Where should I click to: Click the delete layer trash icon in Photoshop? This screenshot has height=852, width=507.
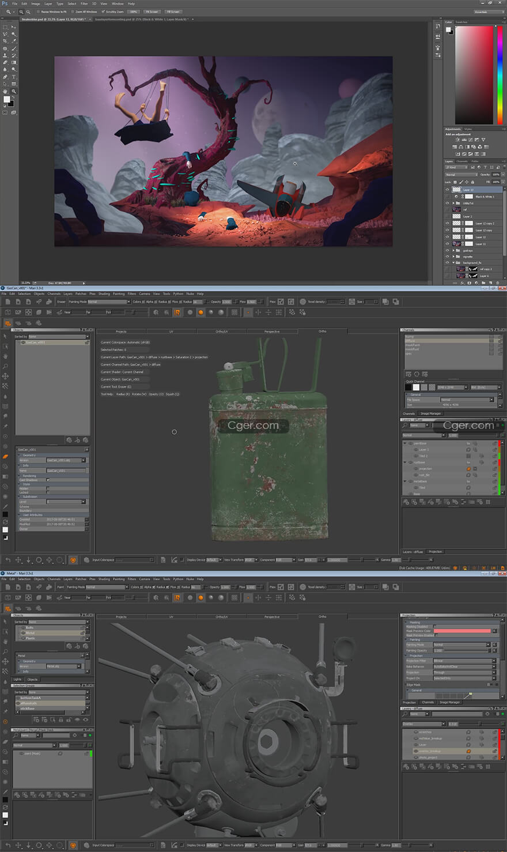(497, 283)
